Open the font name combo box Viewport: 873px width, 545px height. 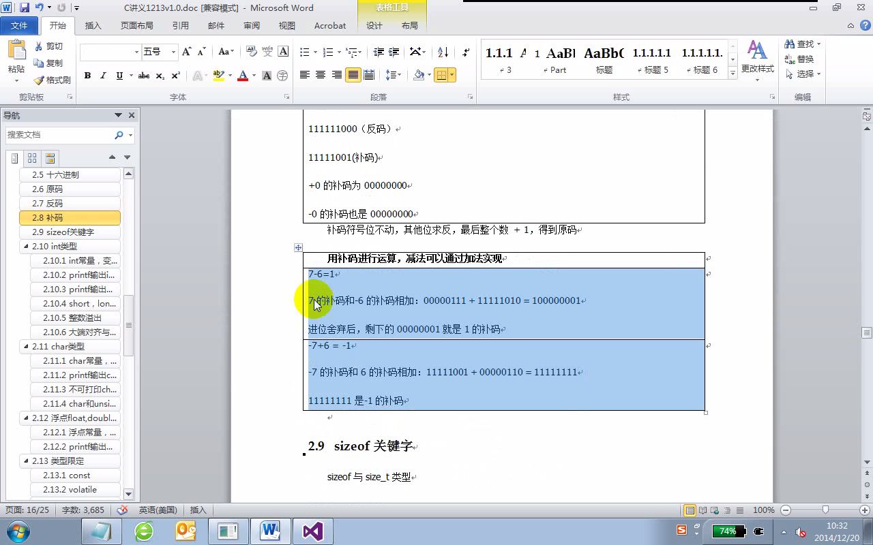click(110, 52)
